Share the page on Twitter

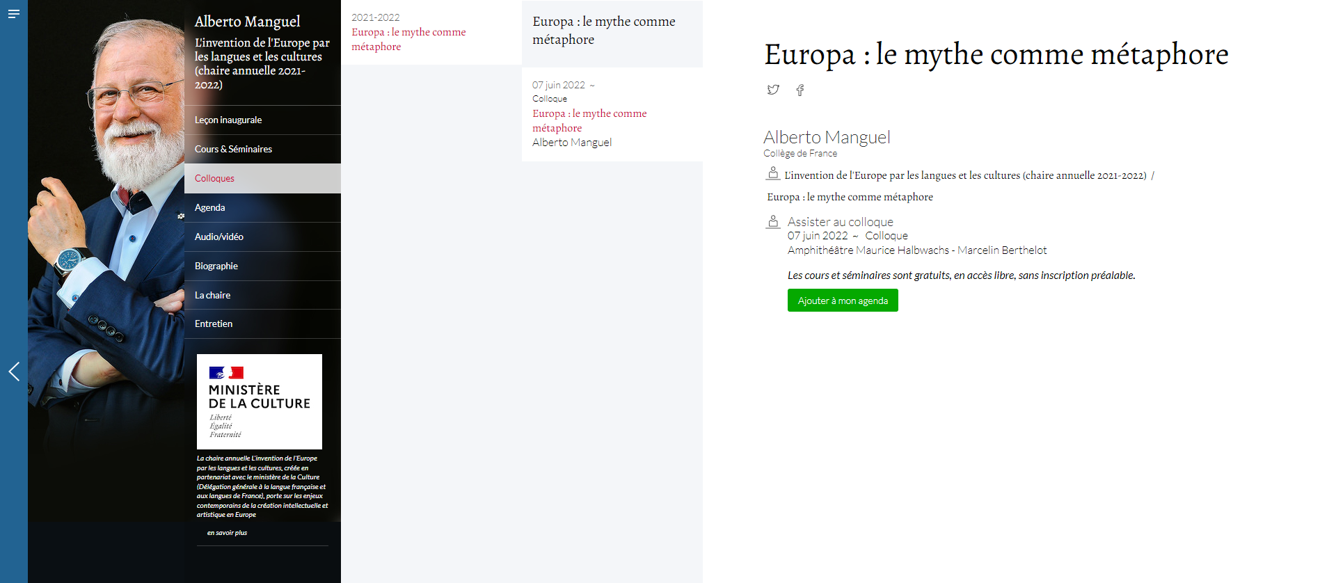click(x=773, y=90)
